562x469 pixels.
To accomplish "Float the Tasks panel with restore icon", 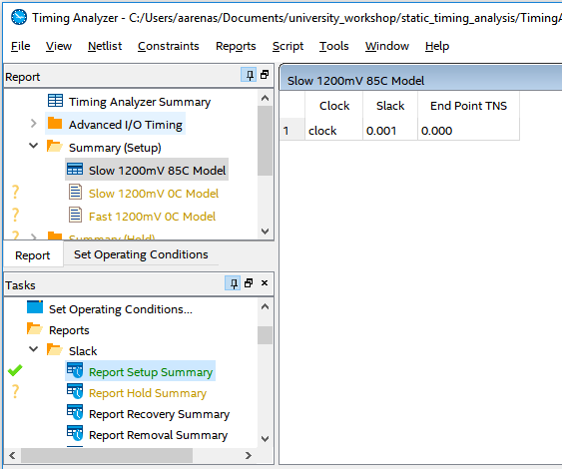I will [249, 283].
